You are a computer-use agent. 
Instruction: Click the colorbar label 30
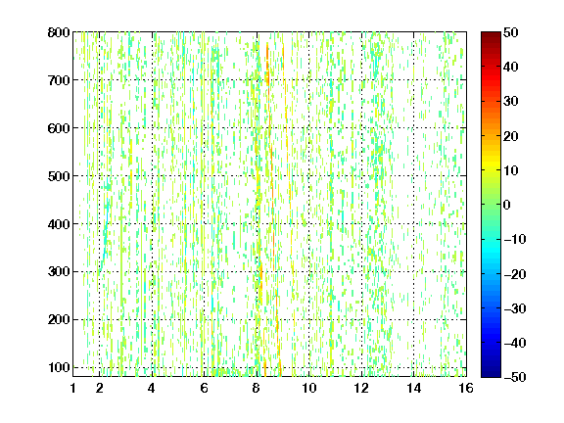[510, 101]
